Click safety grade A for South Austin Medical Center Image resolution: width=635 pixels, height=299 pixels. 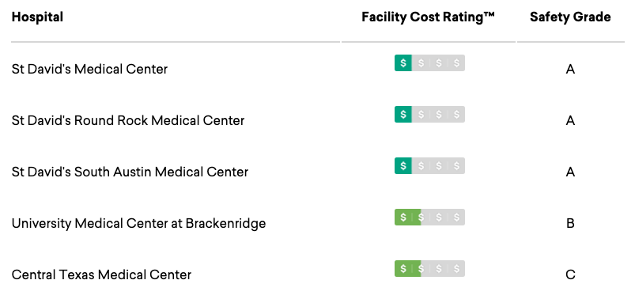570,172
